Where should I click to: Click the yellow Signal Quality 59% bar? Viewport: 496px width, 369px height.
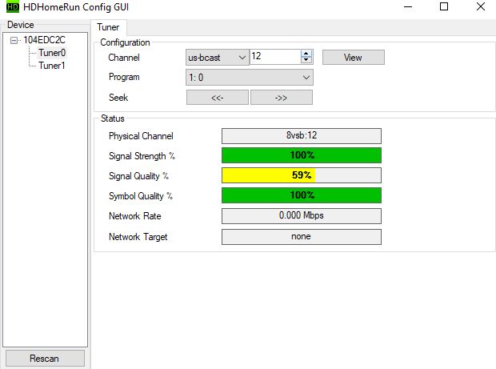coord(302,175)
